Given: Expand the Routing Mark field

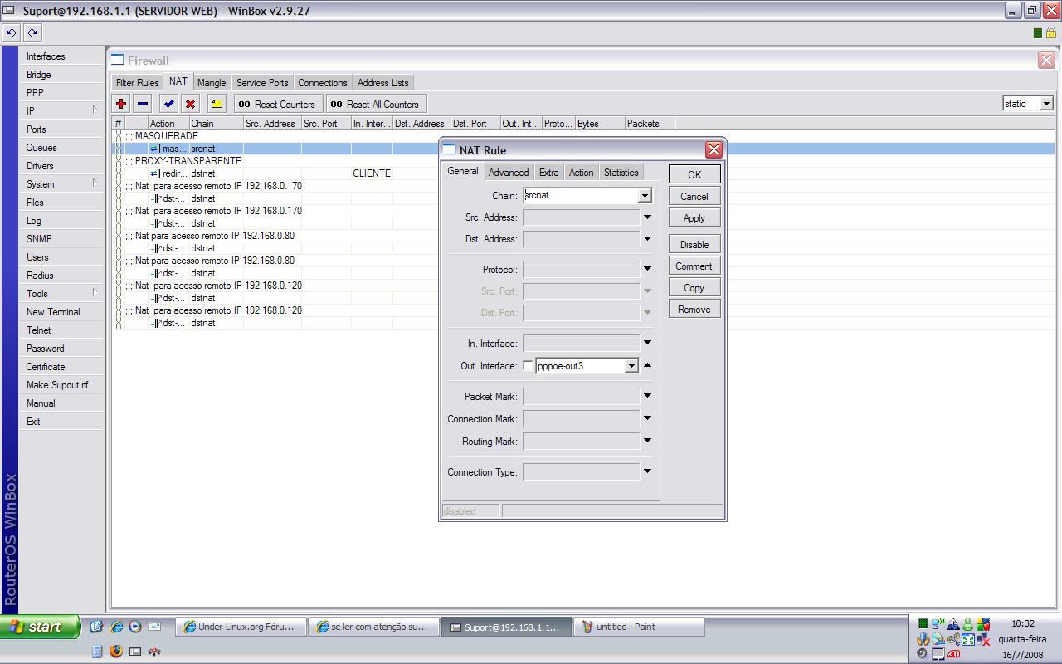Looking at the screenshot, I should pyautogui.click(x=647, y=441).
